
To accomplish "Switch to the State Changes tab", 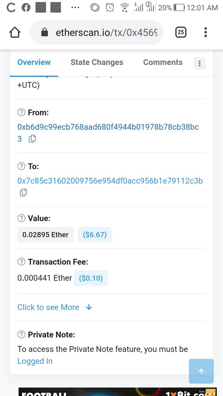I will pyautogui.click(x=97, y=62).
